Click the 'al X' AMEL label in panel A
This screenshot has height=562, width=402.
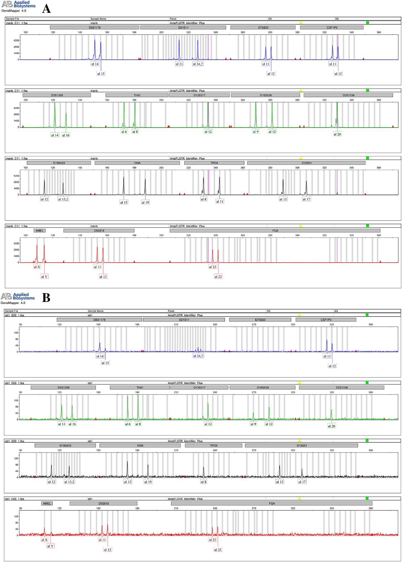pos(37,267)
